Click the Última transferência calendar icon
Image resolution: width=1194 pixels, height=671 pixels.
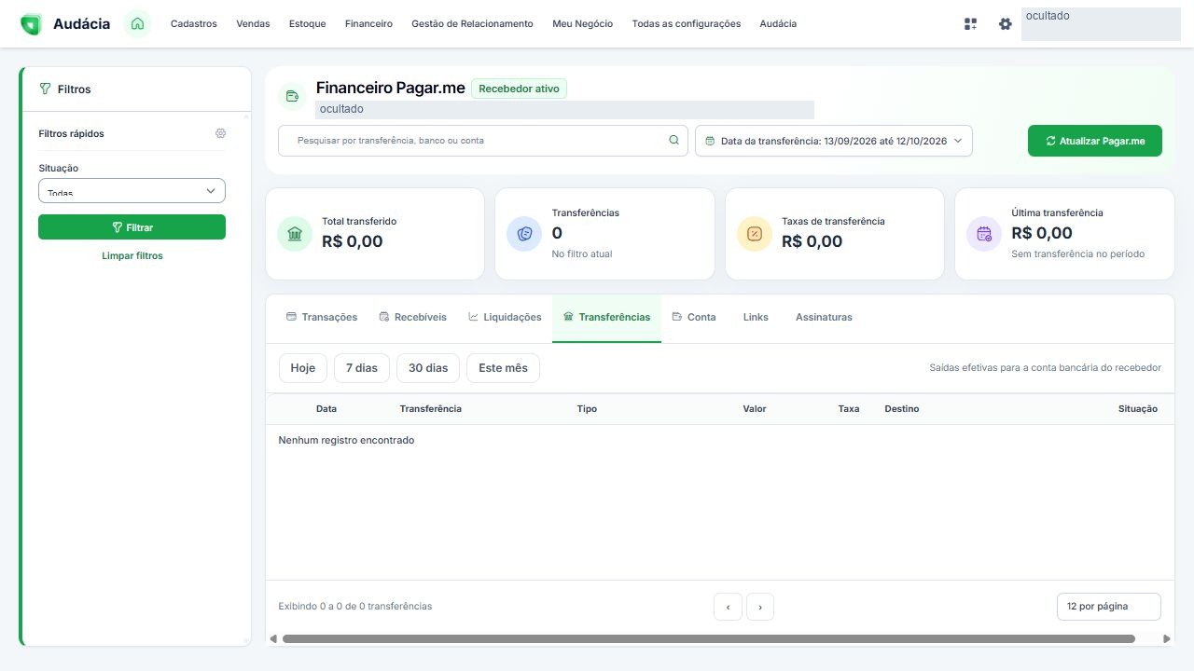pyautogui.click(x=984, y=234)
